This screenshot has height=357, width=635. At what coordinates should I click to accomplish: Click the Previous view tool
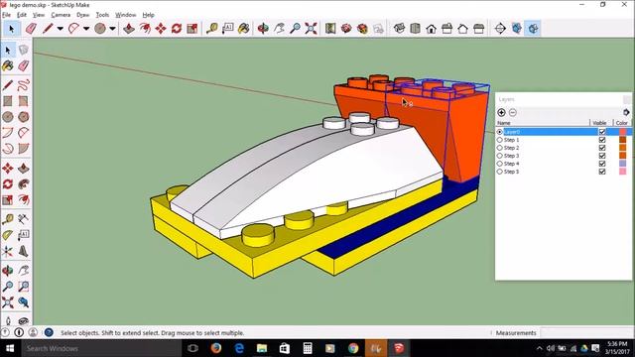click(x=24, y=302)
